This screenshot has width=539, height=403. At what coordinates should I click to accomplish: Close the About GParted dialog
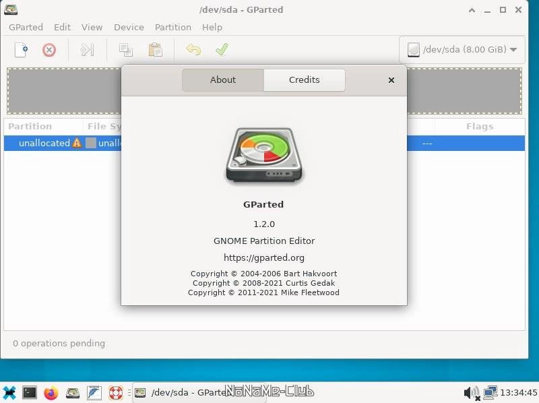[391, 80]
